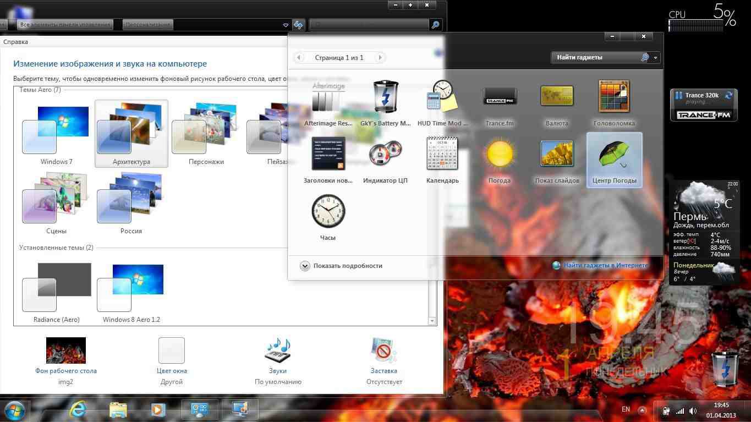751x422 pixels.
Task: Open Звуки sound settings icon
Action: point(278,350)
